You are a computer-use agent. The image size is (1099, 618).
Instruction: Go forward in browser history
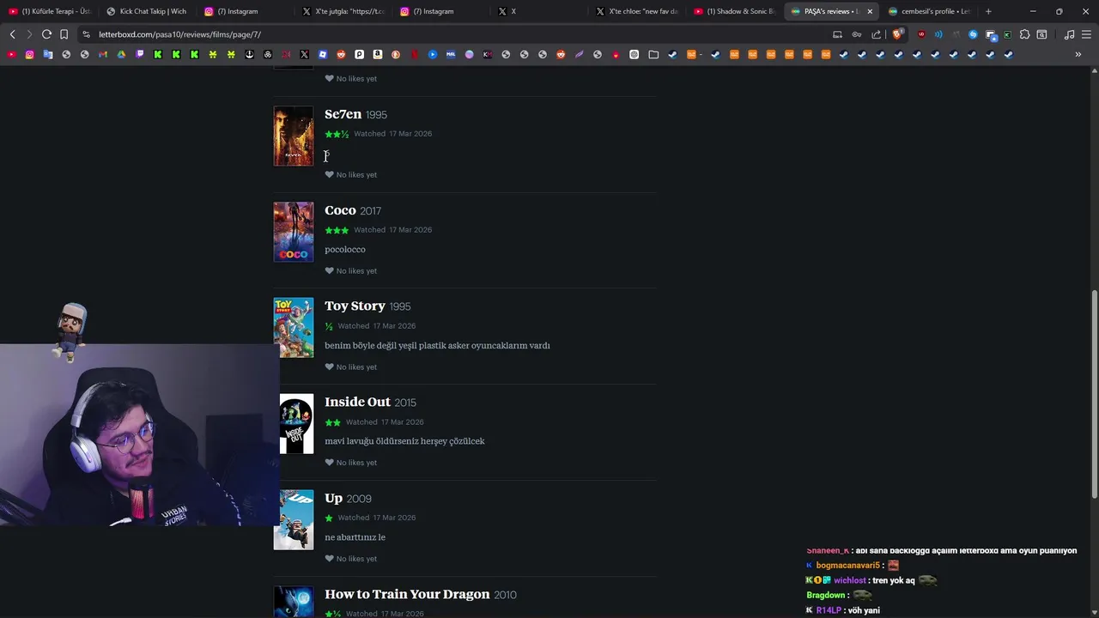[x=28, y=34]
